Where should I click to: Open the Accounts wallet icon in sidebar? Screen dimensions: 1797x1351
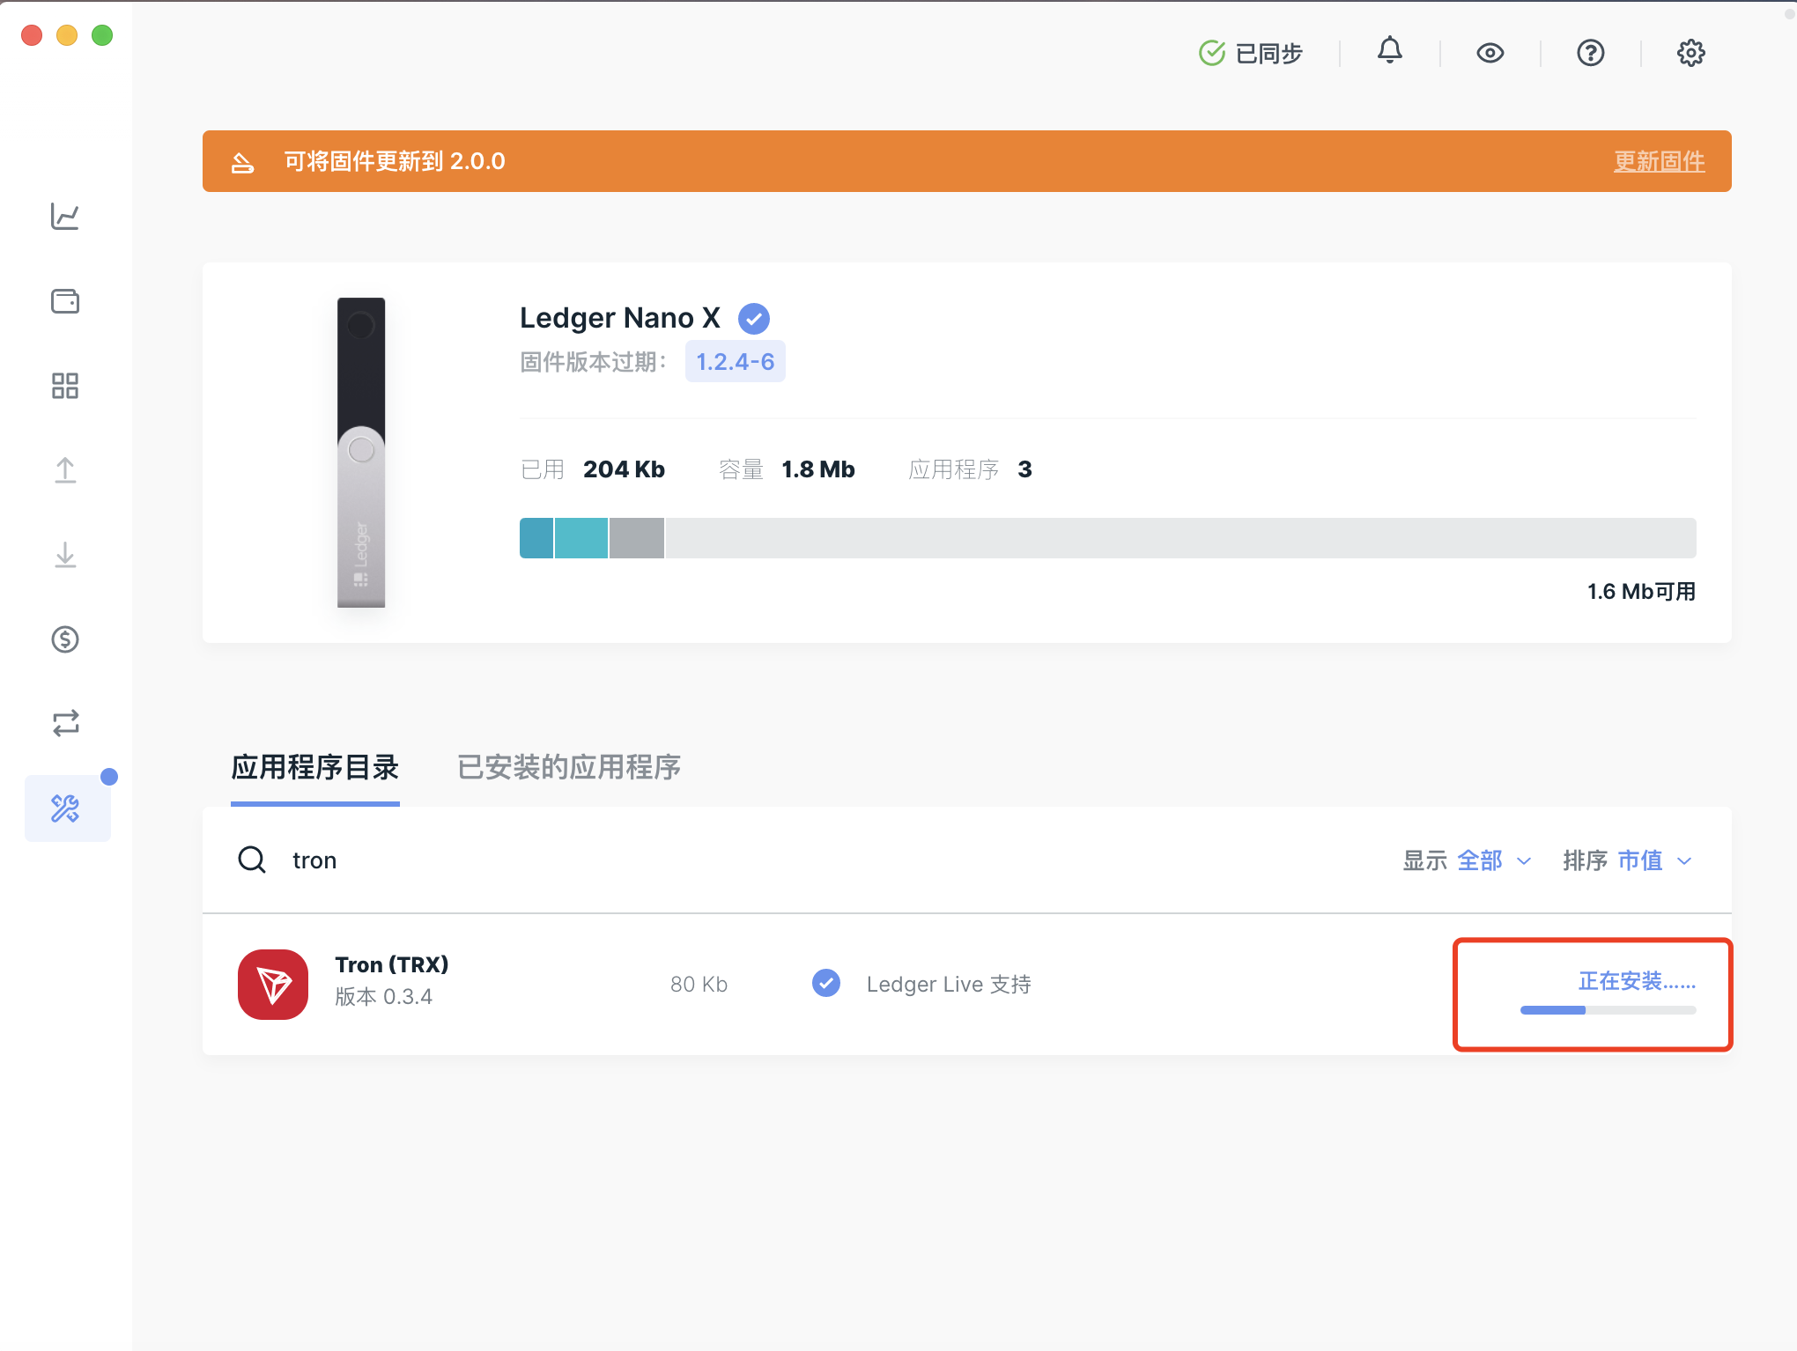65,301
